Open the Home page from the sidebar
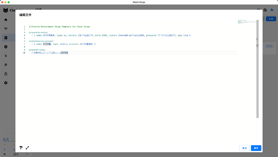Screen dimensions: 278x157 click(x=6, y=20)
